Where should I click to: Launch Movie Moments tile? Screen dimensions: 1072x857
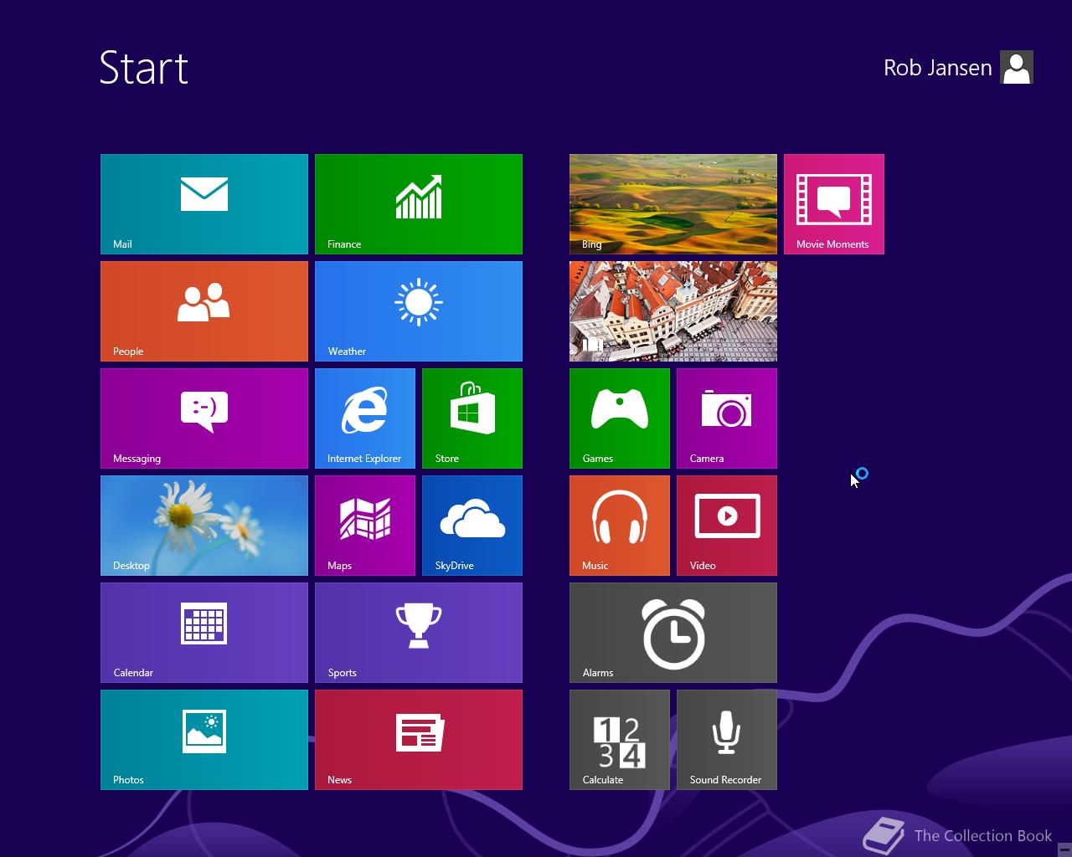[834, 204]
